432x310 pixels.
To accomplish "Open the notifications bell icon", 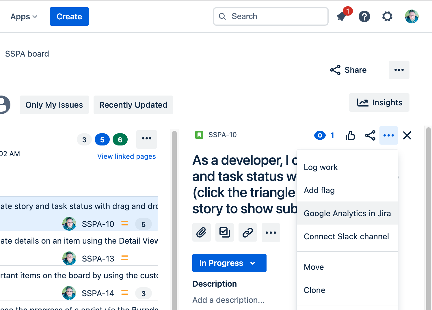I will [342, 16].
